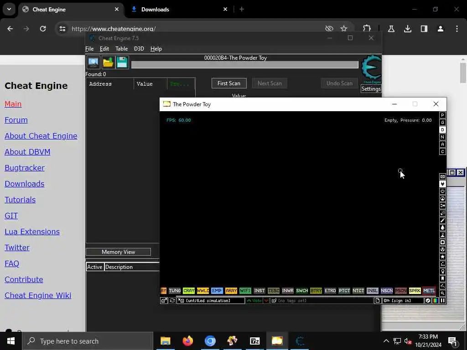Screen dimensions: 467x350
Task: Toggle pause button in Powder Toy
Action: [x=442, y=301]
